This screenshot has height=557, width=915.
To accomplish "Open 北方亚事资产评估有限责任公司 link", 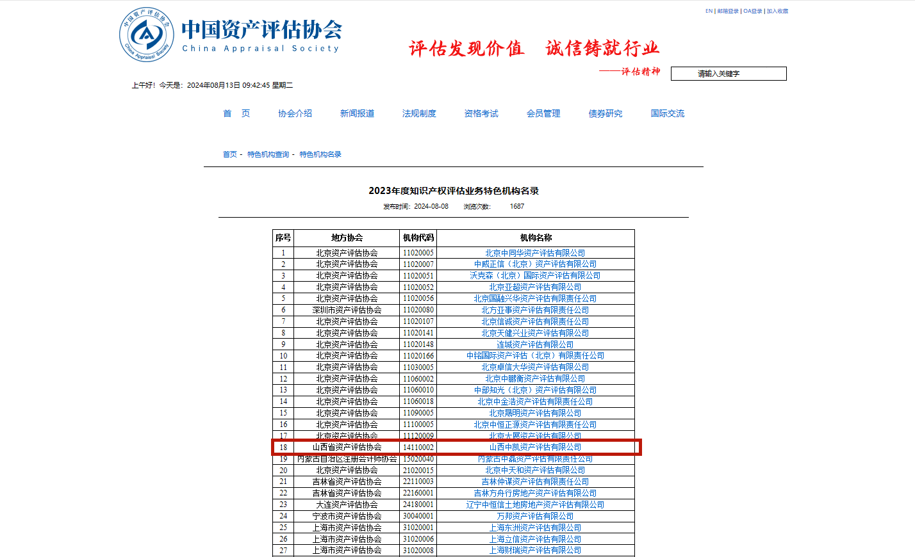I will pos(535,310).
